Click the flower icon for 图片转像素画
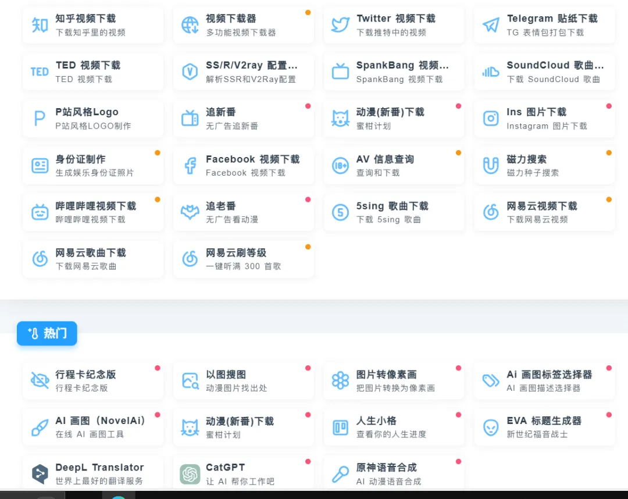 point(340,380)
